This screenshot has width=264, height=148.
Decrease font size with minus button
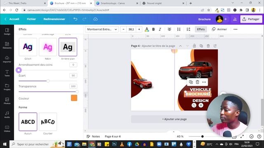(123, 29)
